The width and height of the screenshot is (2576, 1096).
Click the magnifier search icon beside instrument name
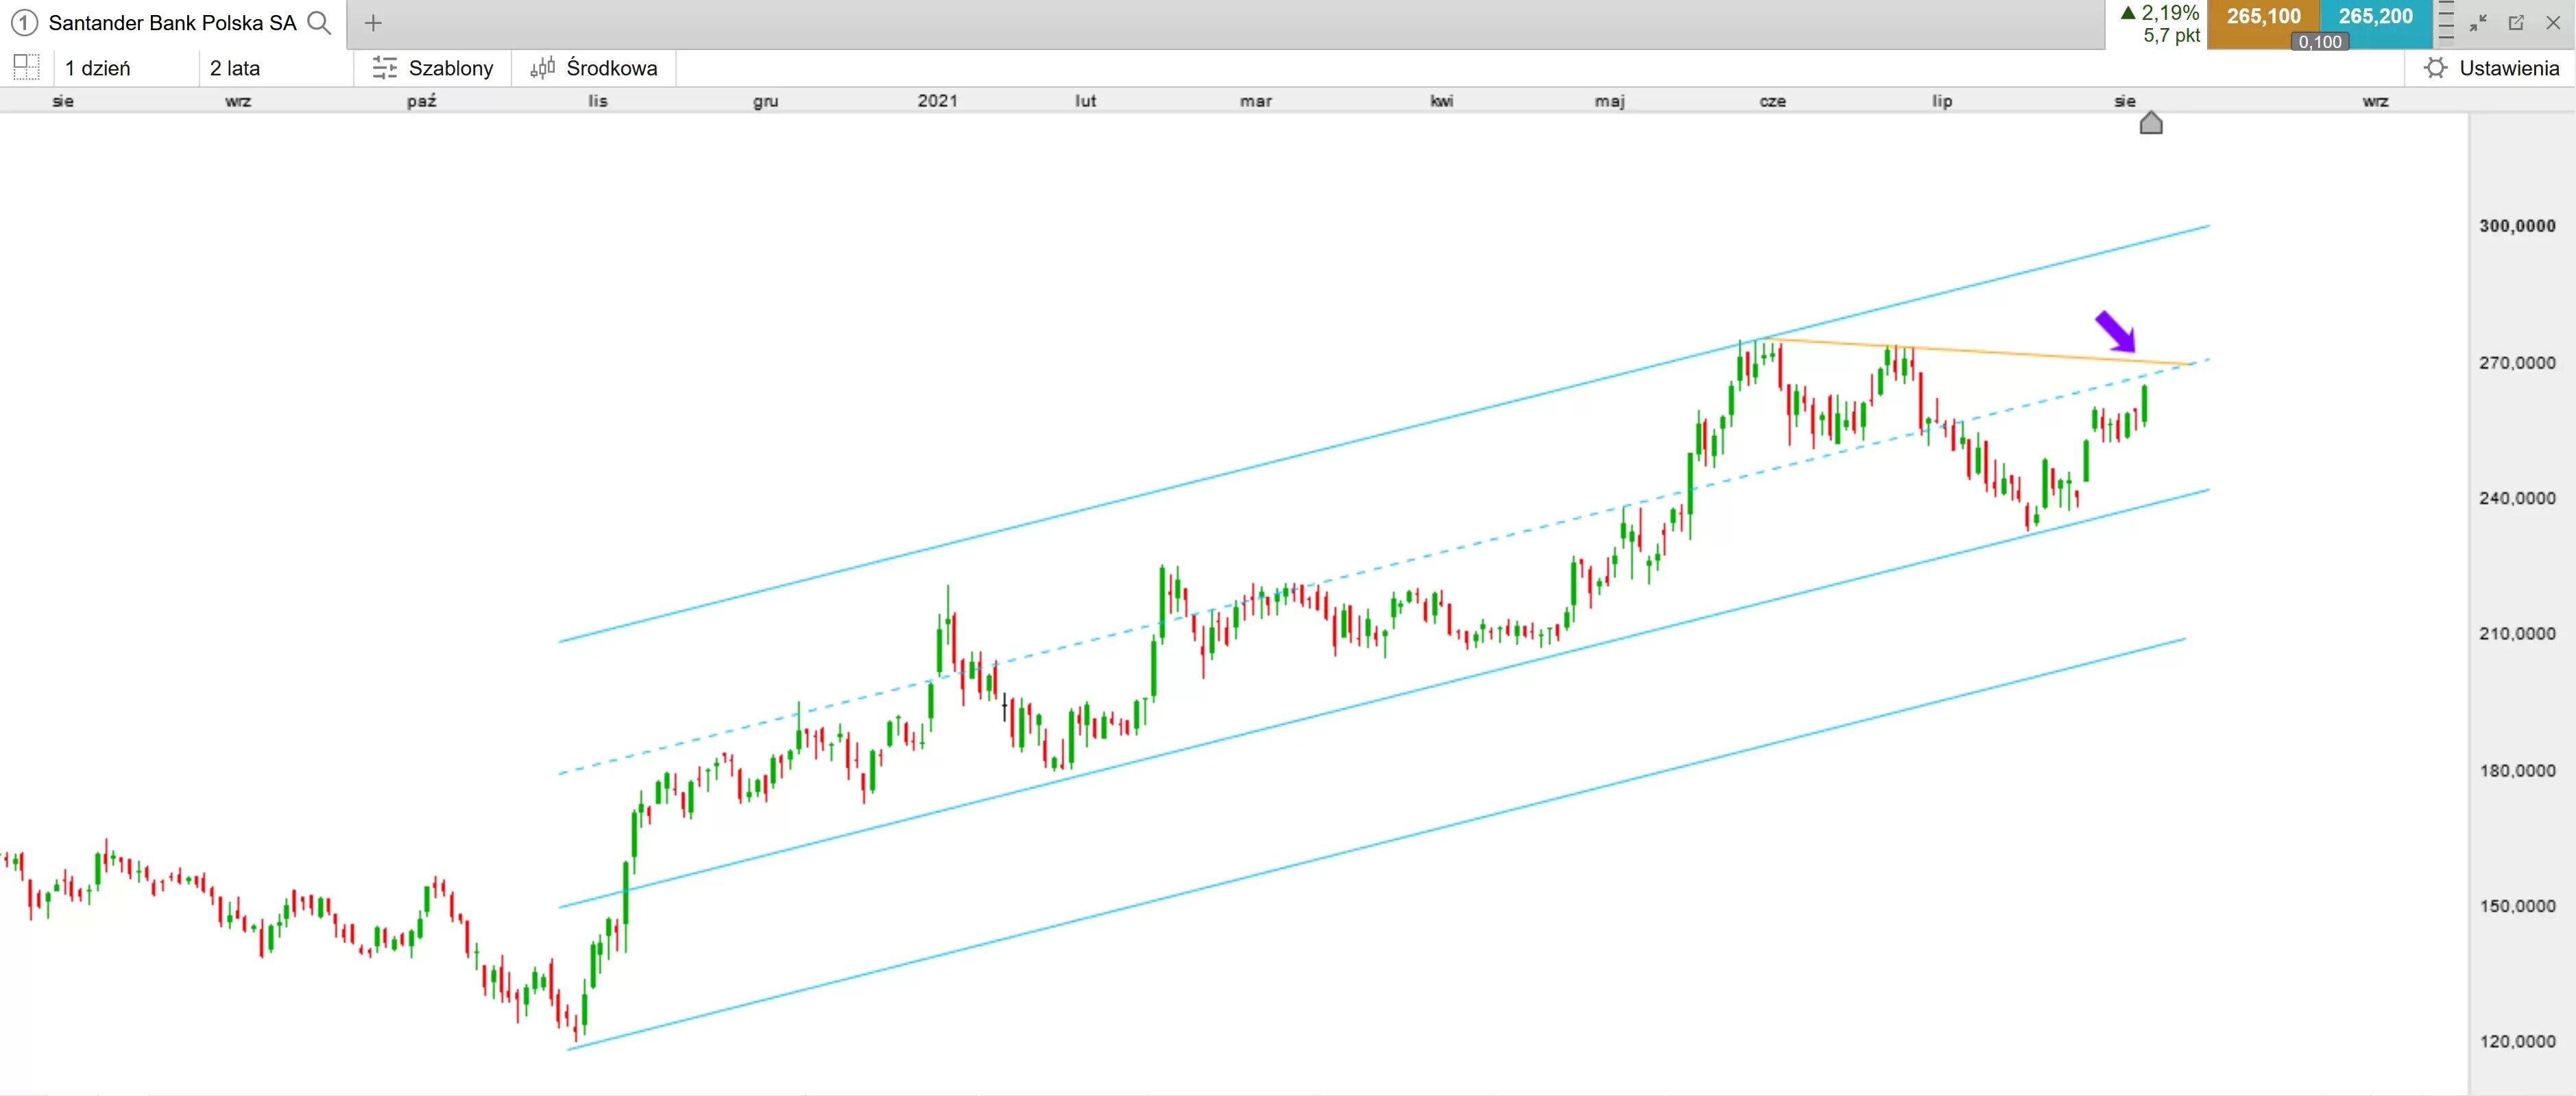[319, 22]
